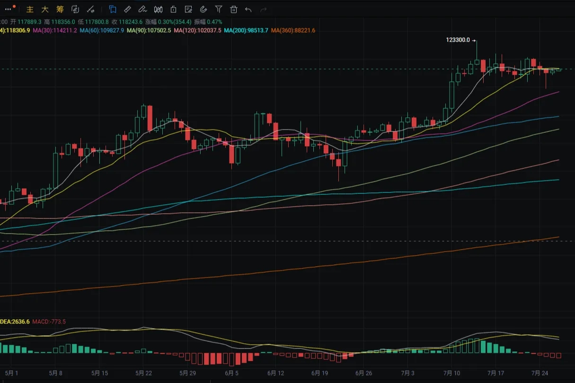Click the 6月 5 date axis label
This screenshot has width=575, height=383.
[x=232, y=373]
